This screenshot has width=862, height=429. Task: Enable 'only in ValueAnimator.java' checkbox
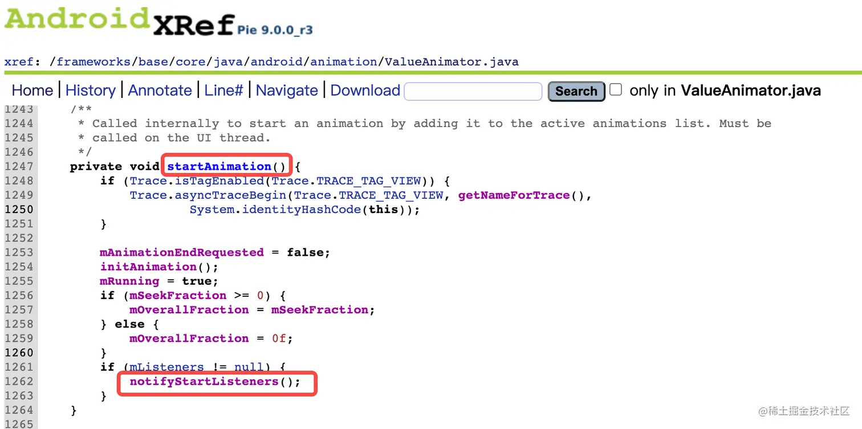616,89
